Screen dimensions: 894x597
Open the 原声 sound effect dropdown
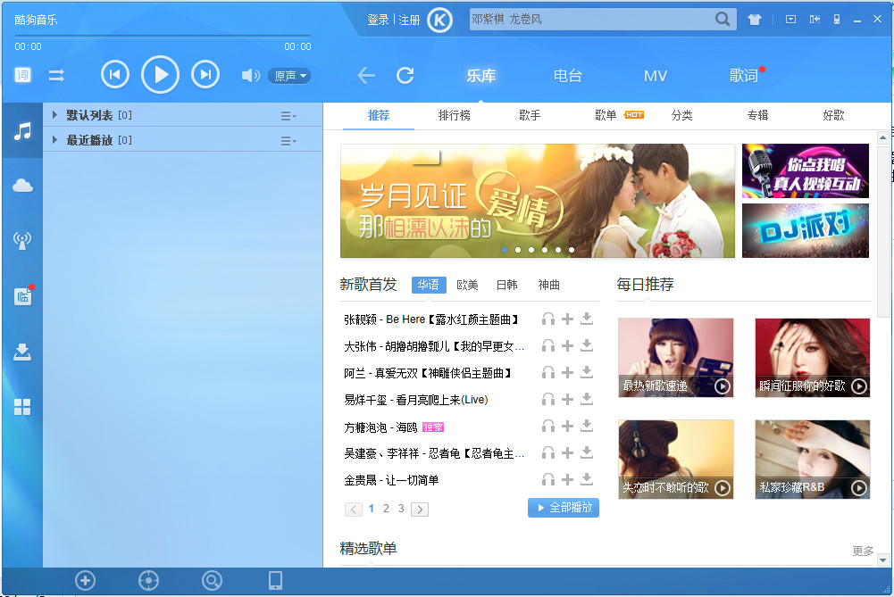(289, 76)
